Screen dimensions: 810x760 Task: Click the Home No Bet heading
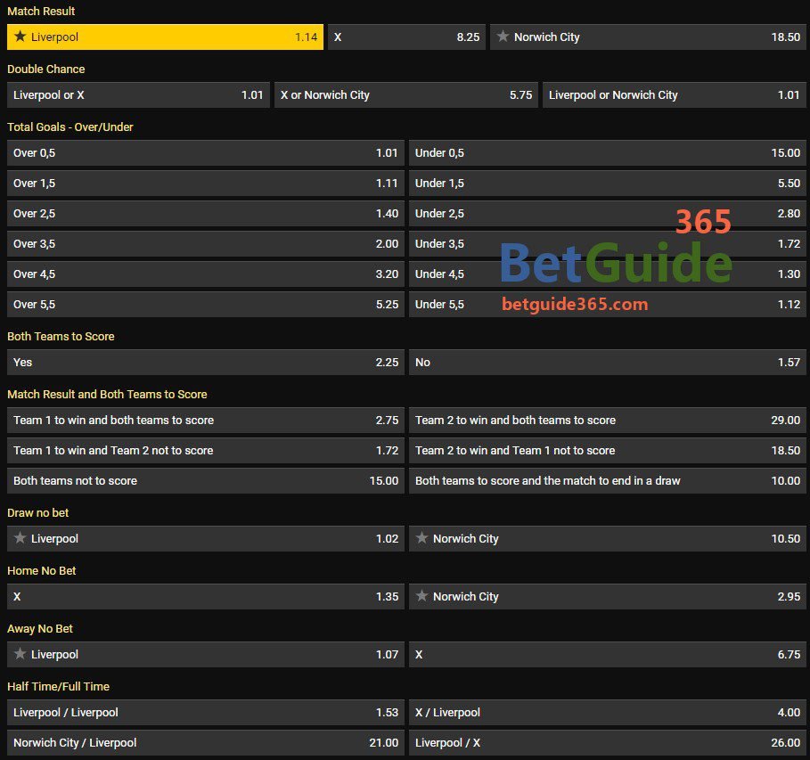click(41, 570)
